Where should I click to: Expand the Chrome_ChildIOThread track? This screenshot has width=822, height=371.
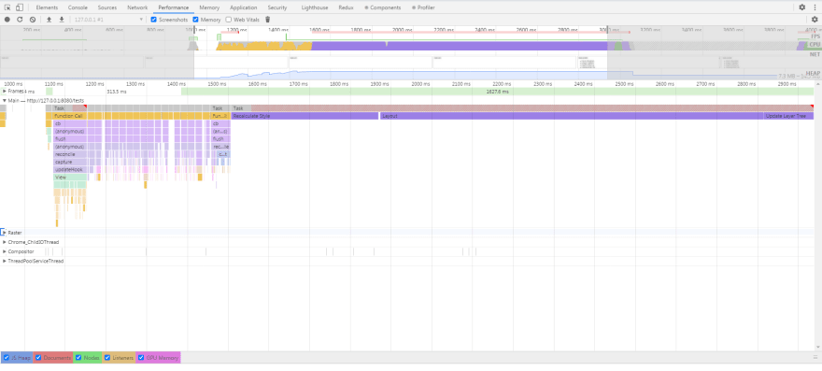[x=4, y=242]
